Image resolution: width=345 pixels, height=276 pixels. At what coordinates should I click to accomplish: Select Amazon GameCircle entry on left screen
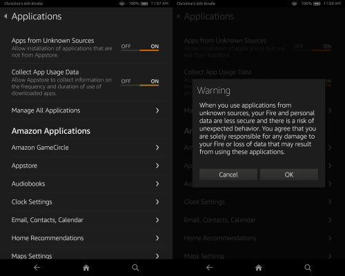[x=86, y=148]
